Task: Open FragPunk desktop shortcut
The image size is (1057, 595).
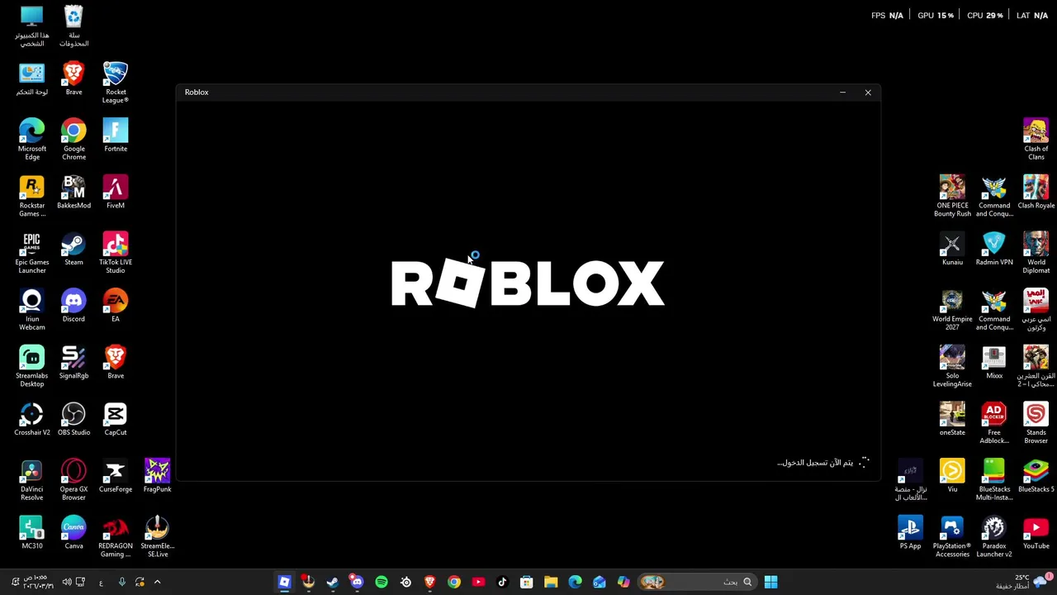Action: coord(157,475)
